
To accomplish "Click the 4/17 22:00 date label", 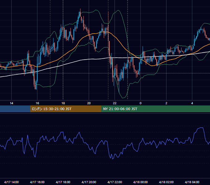I will pyautogui.click(x=115, y=182).
